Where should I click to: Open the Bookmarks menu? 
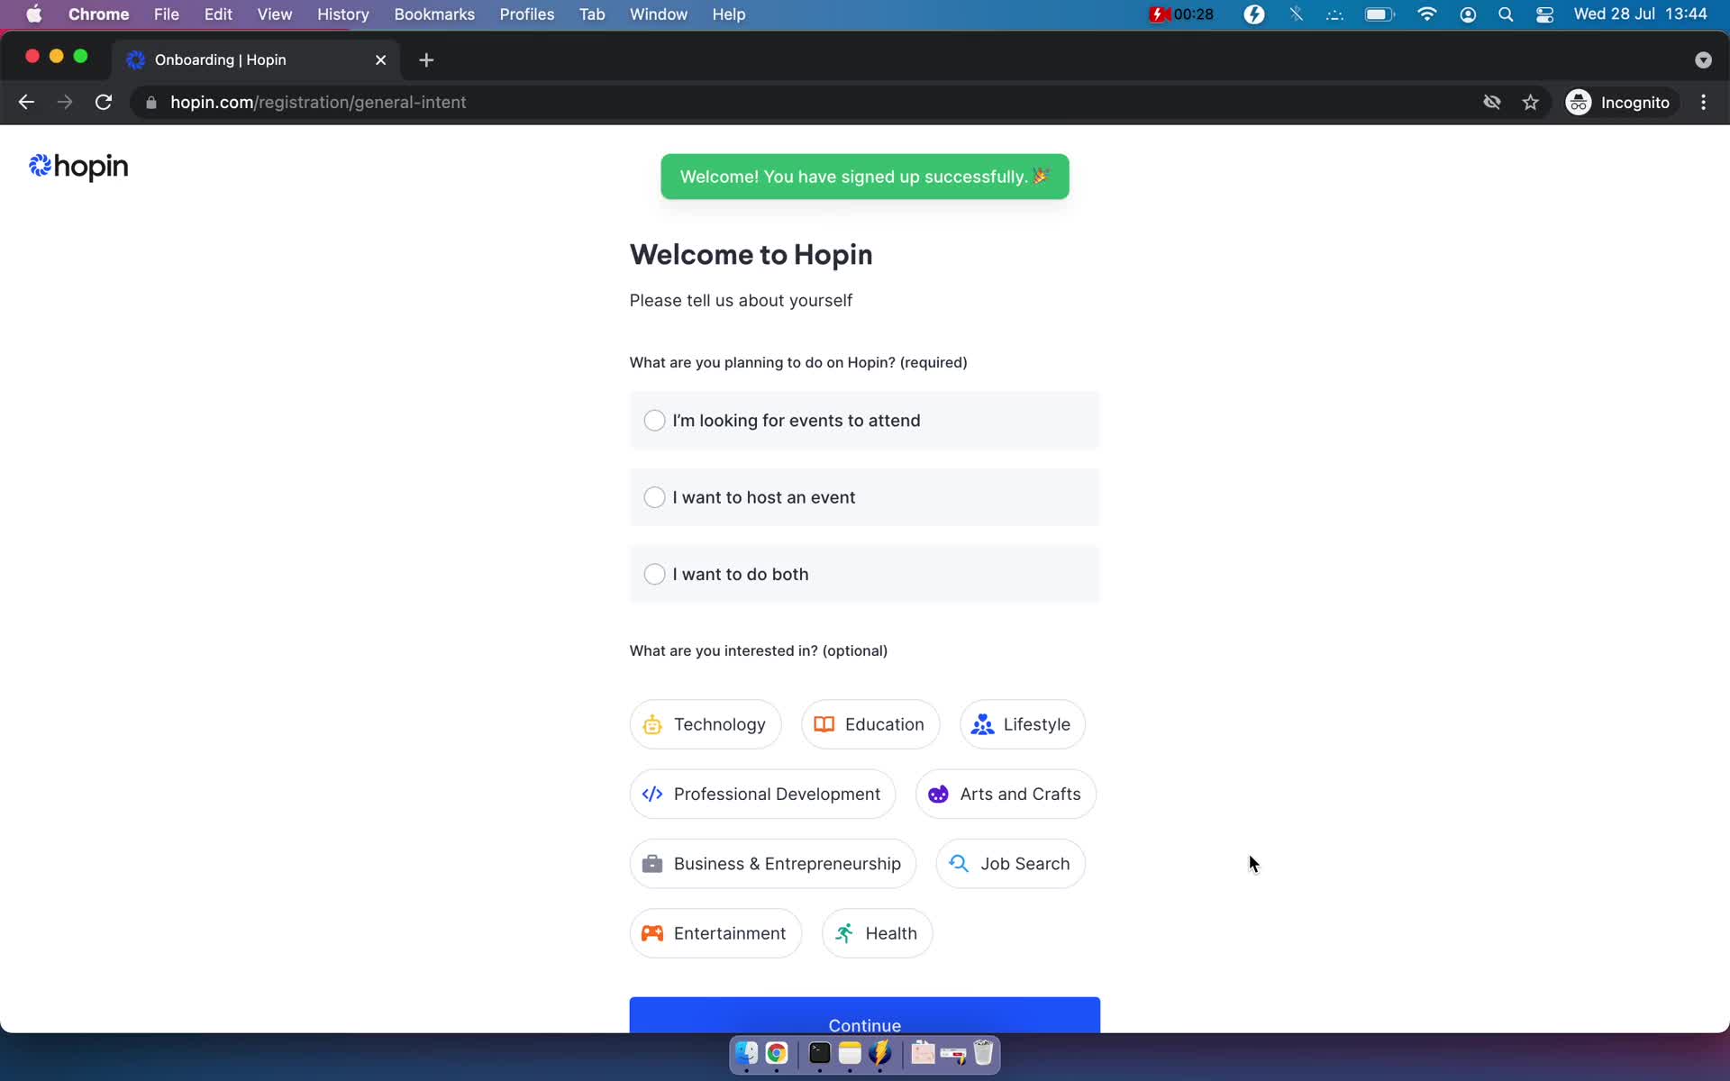click(434, 14)
